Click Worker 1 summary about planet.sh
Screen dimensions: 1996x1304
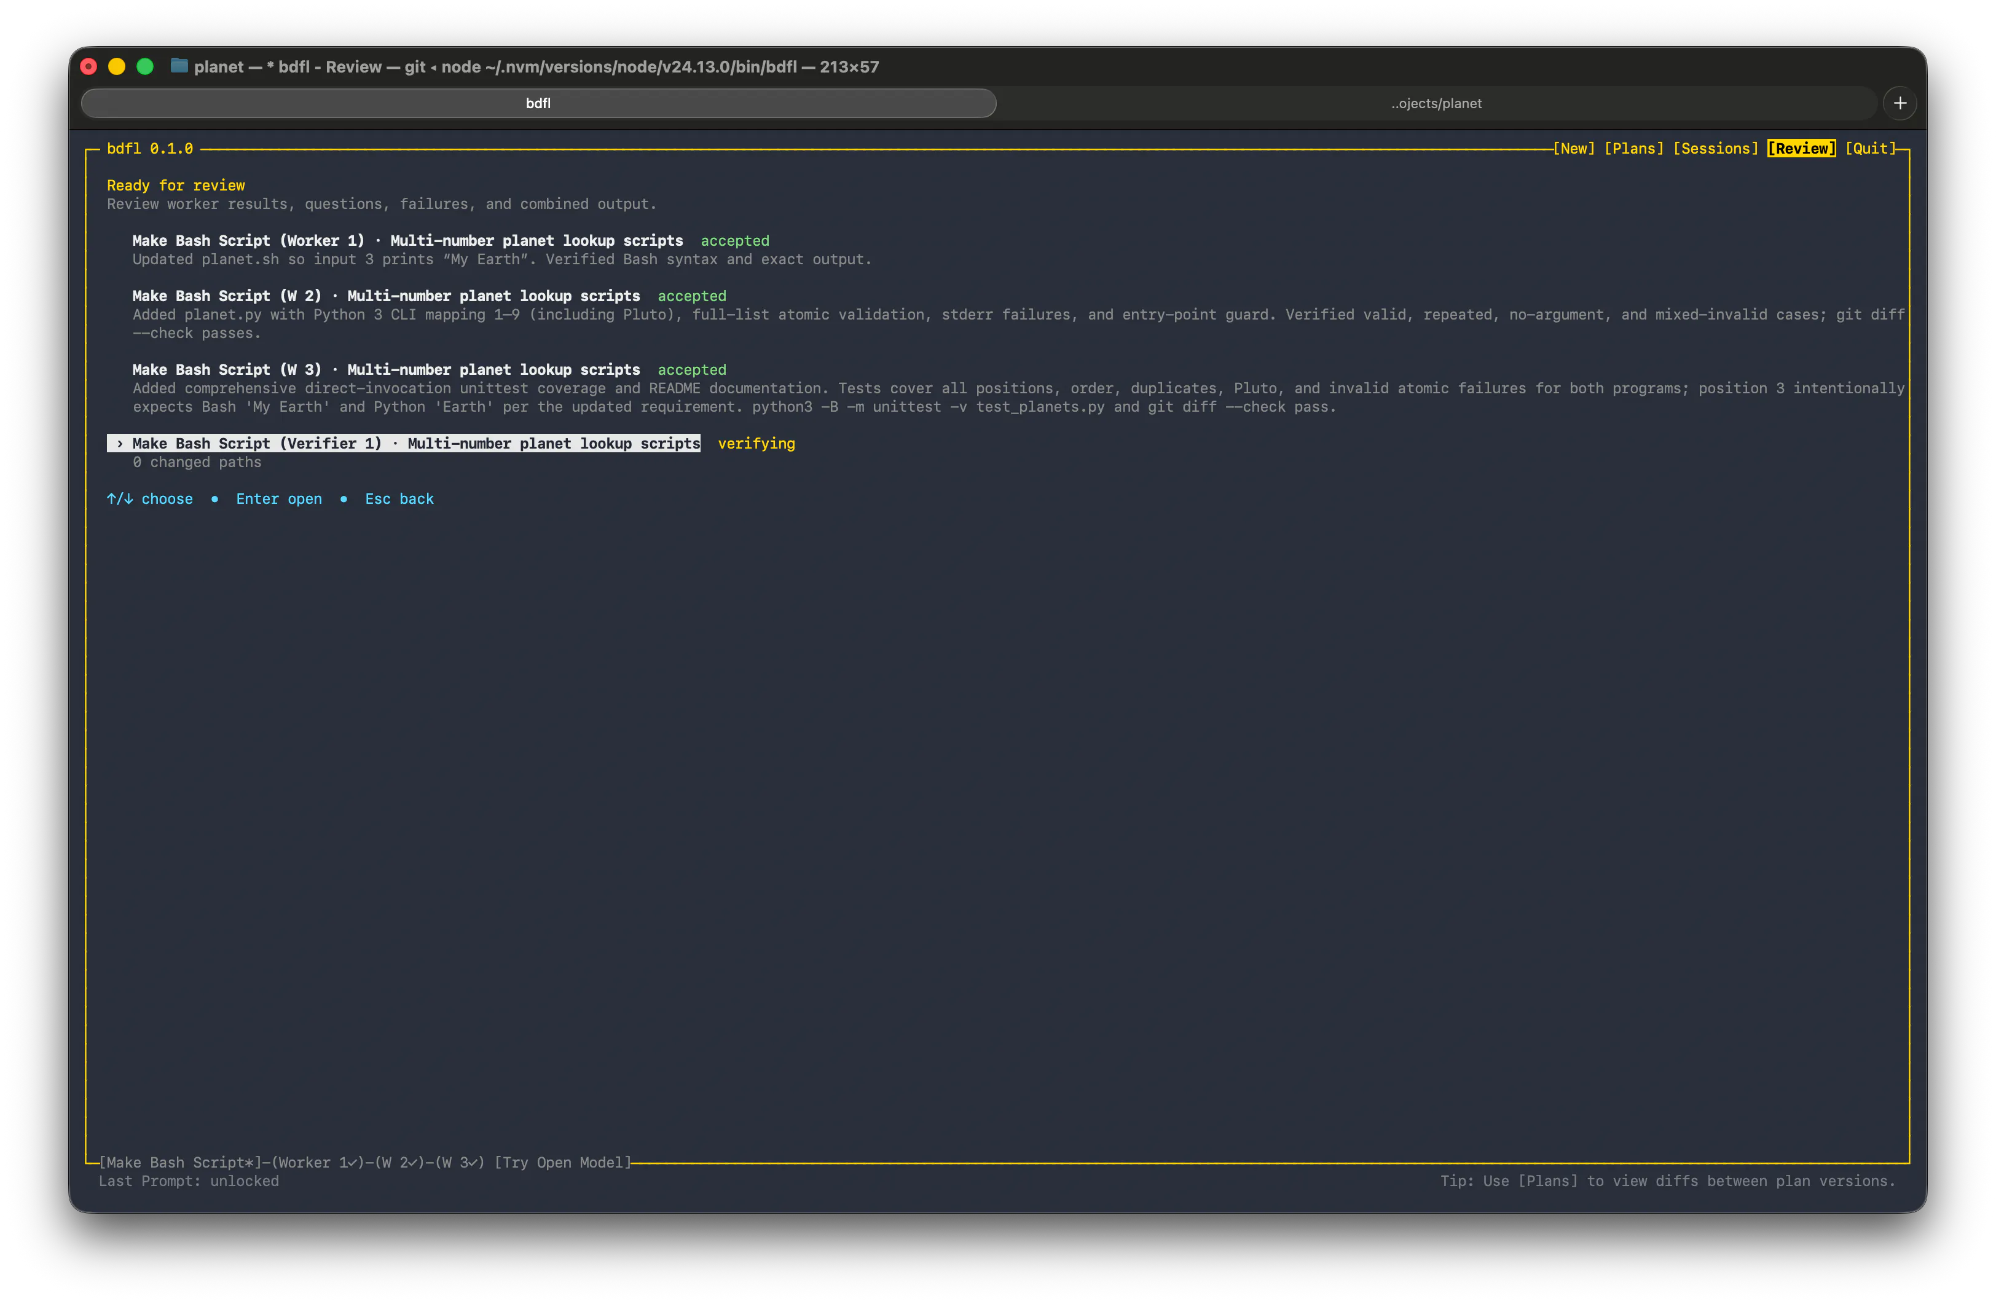tap(502, 259)
